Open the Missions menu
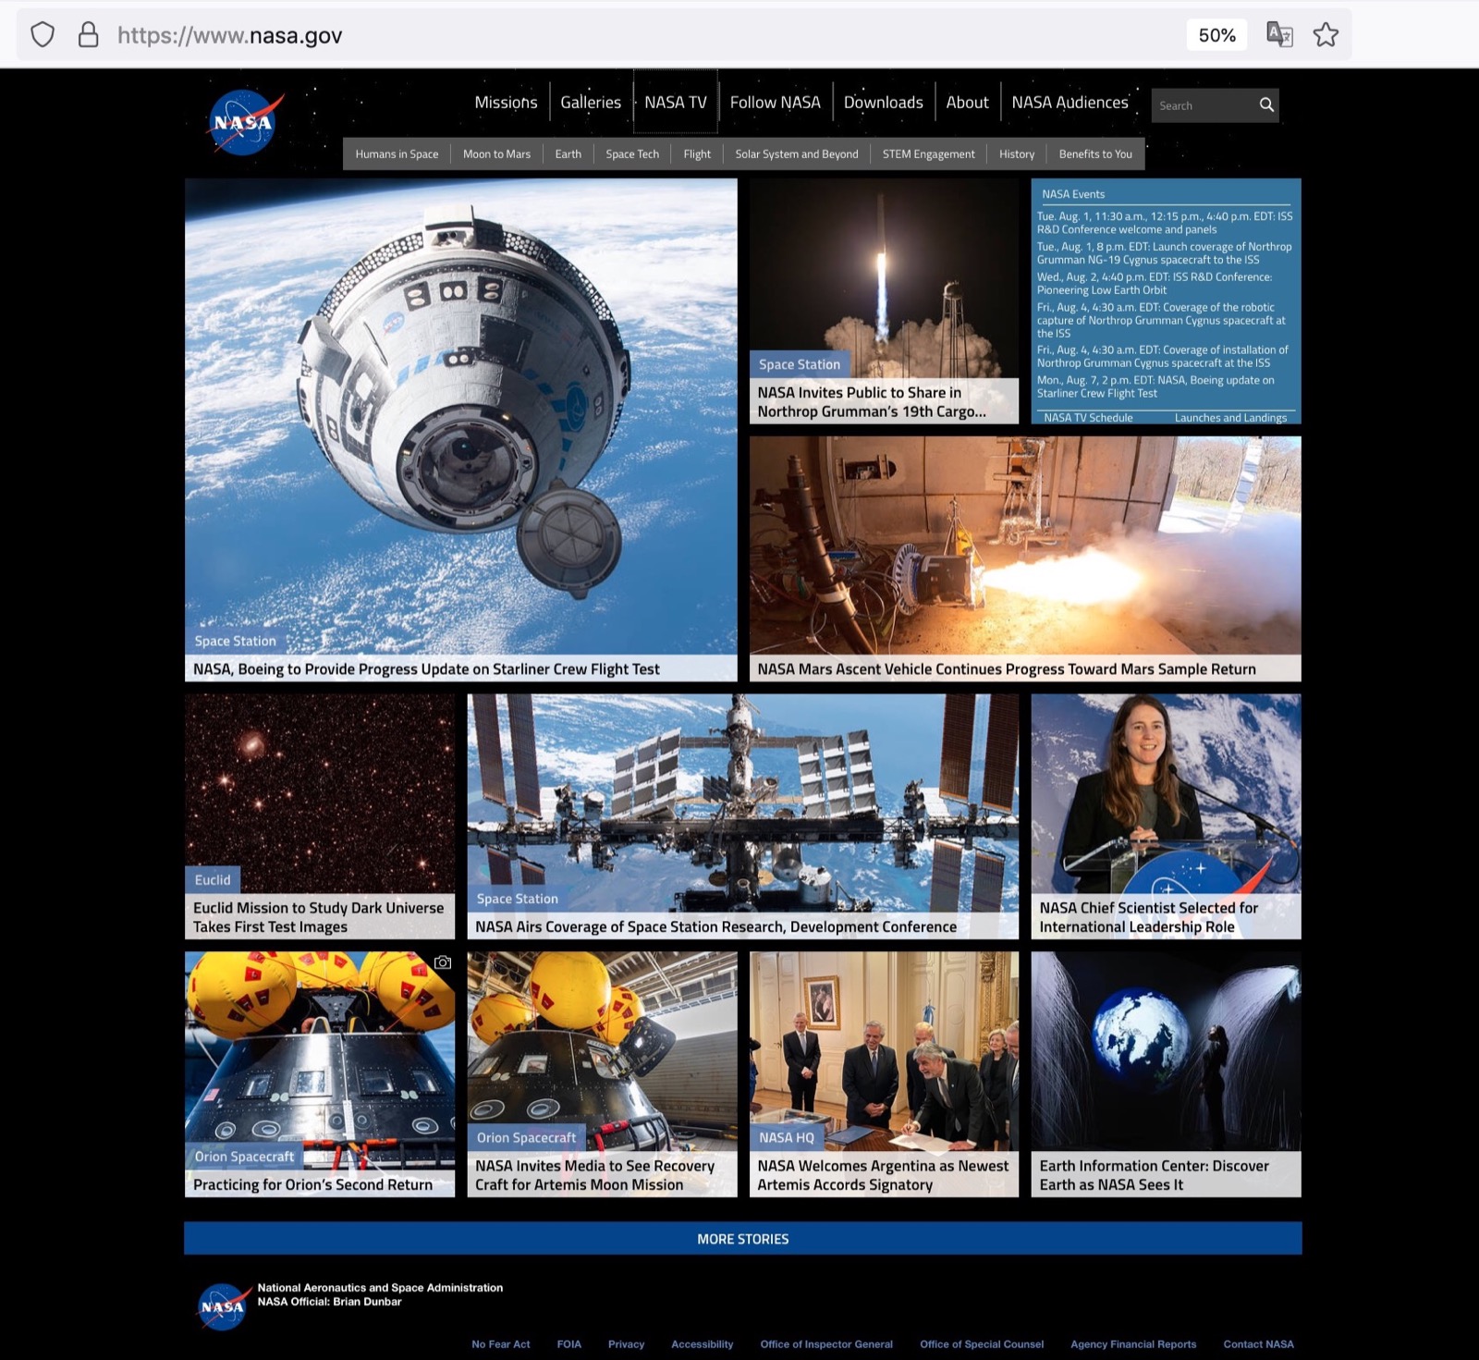 click(506, 103)
